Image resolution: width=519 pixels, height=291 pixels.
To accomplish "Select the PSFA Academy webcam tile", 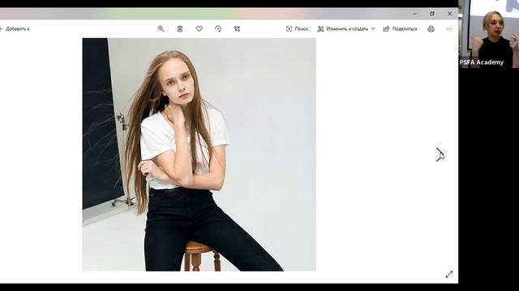I will tap(489, 34).
